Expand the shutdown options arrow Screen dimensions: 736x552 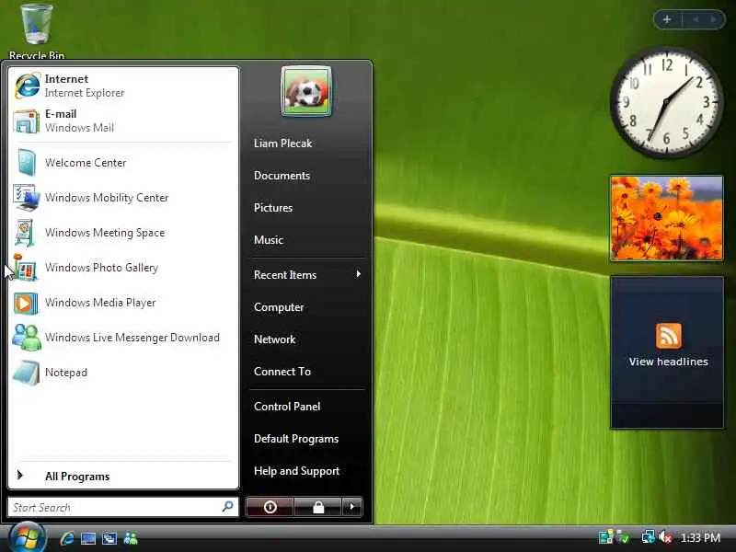point(352,507)
